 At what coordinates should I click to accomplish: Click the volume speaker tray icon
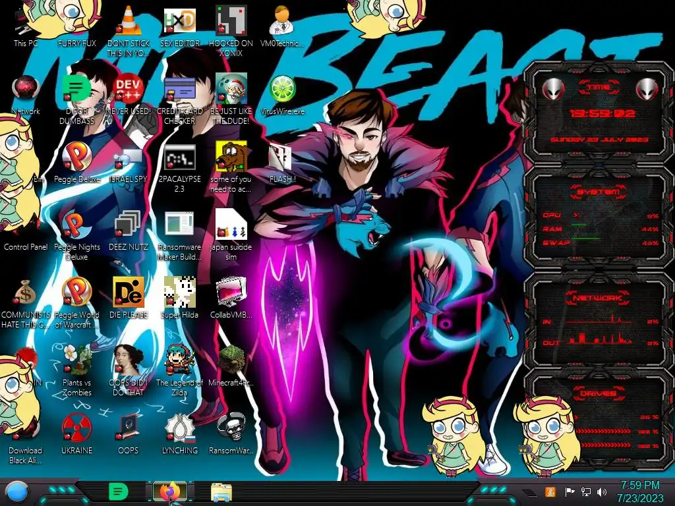(x=602, y=492)
